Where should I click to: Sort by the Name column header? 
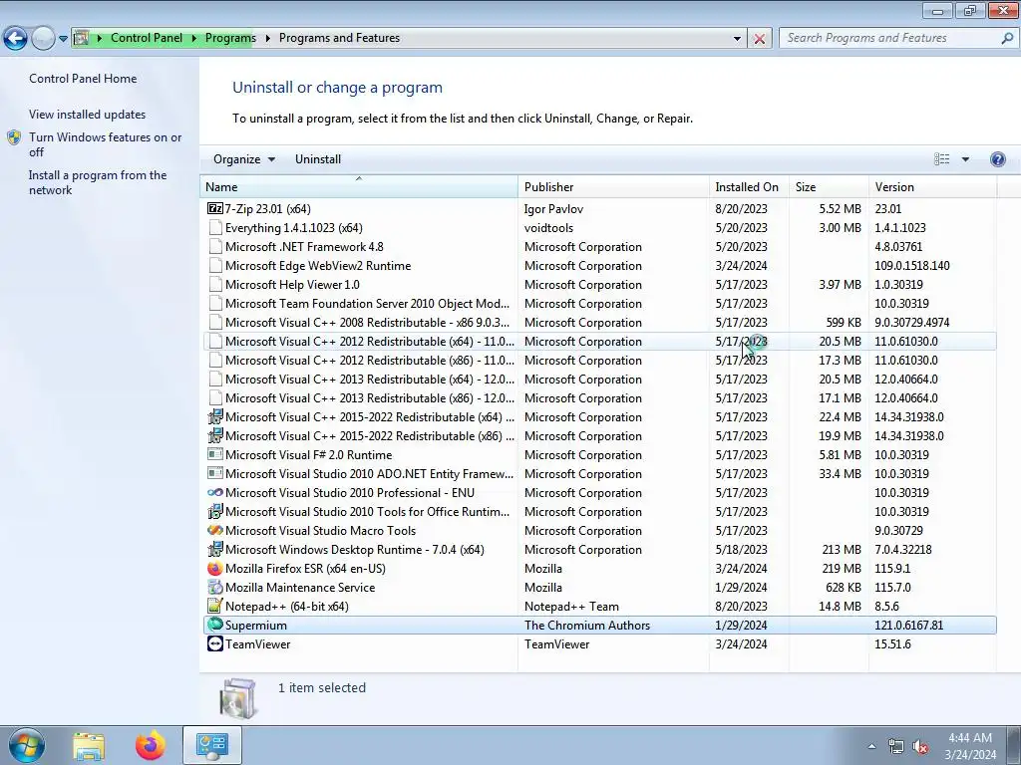coord(359,186)
